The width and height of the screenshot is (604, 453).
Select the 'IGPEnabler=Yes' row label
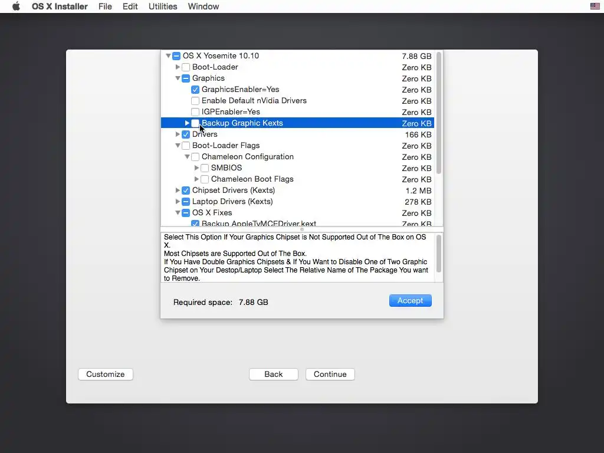click(231, 111)
